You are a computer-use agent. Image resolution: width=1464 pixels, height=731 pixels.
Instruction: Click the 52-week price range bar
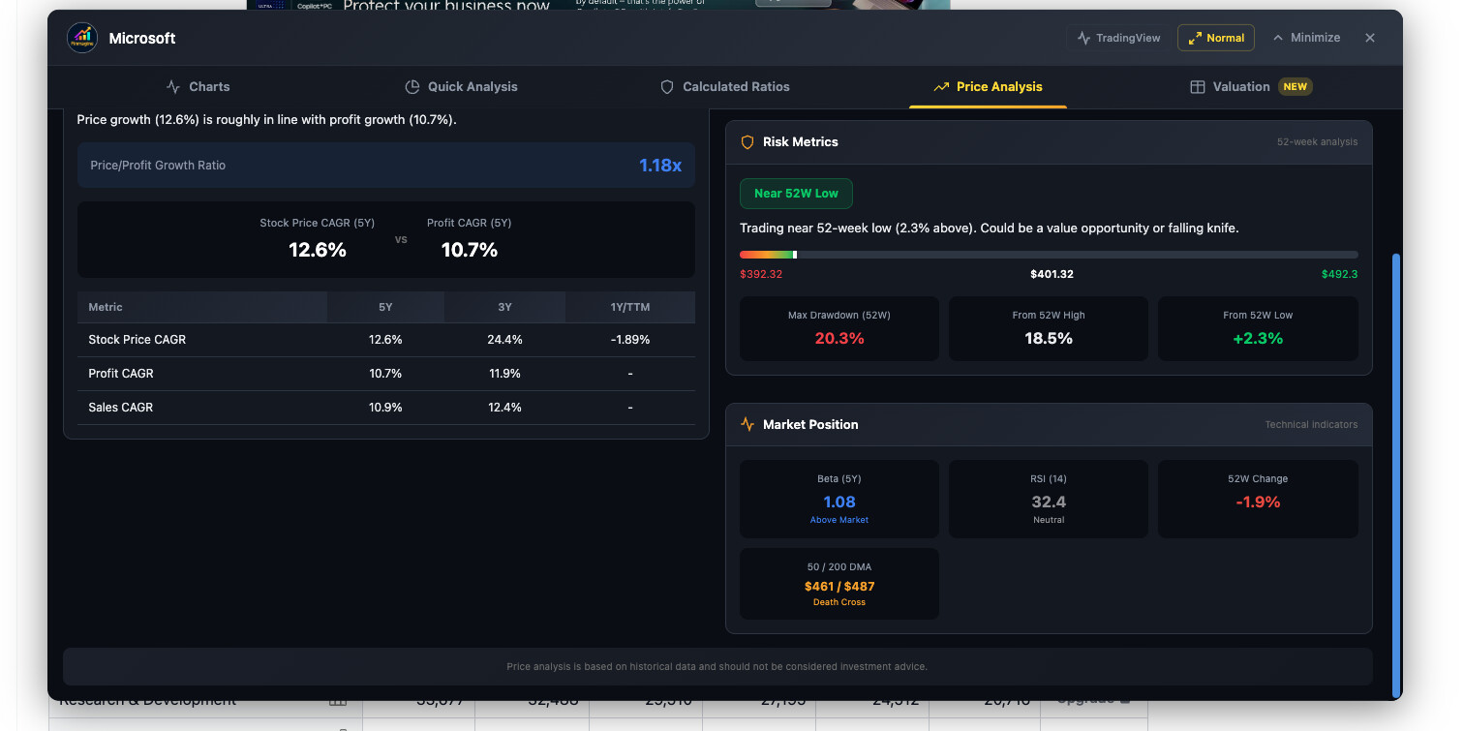point(1048,255)
